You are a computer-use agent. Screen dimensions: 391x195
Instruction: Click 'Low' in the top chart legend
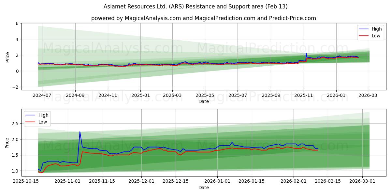point(376,36)
